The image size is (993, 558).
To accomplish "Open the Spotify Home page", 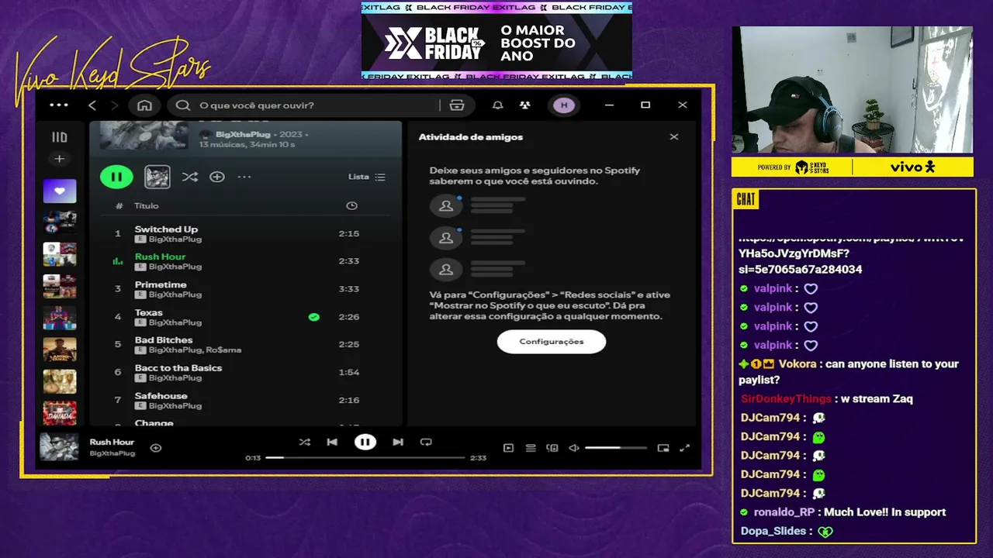I will (144, 105).
